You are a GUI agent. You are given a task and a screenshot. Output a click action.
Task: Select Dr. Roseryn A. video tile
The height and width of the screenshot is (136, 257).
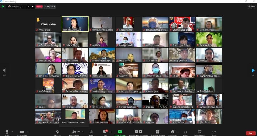102,101
